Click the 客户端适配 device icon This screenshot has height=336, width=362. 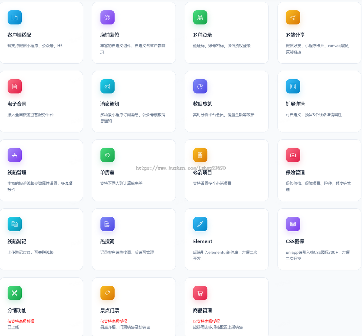[x=14, y=18]
